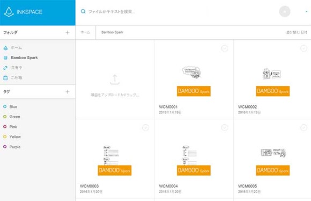Filter by Blue tag label

[13, 107]
